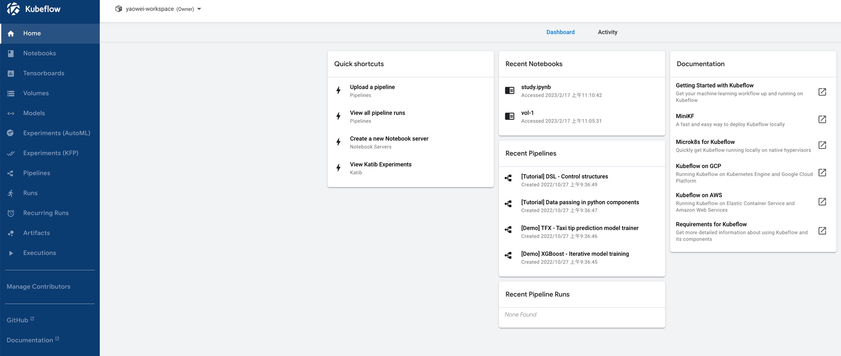
Task: Click the Runs running-figure icon in sidebar
Action: tap(11, 193)
